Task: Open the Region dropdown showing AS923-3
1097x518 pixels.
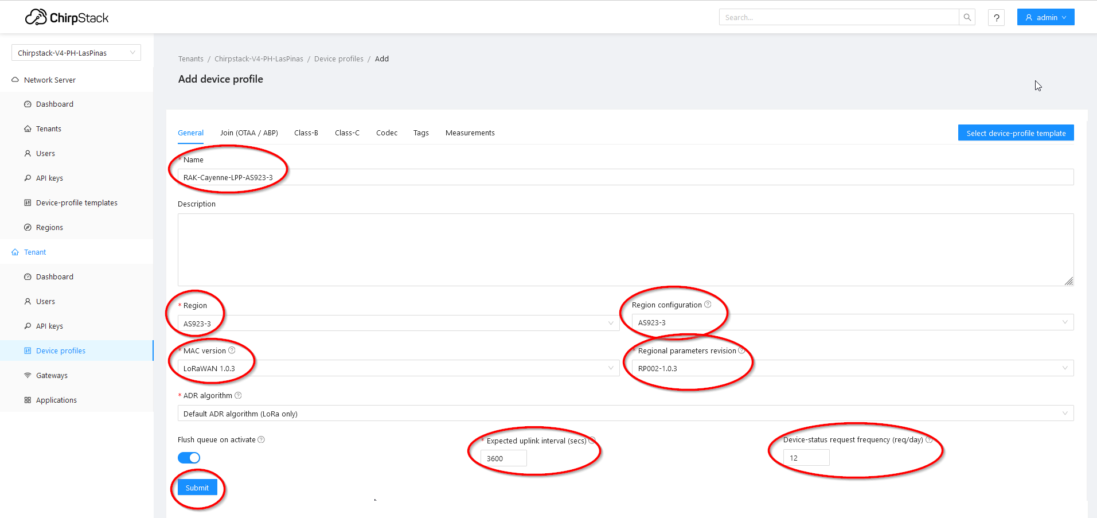Action: pos(399,323)
